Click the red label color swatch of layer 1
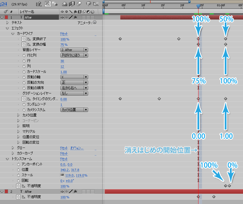The height and width of the screenshot is (204, 243). [6, 17]
